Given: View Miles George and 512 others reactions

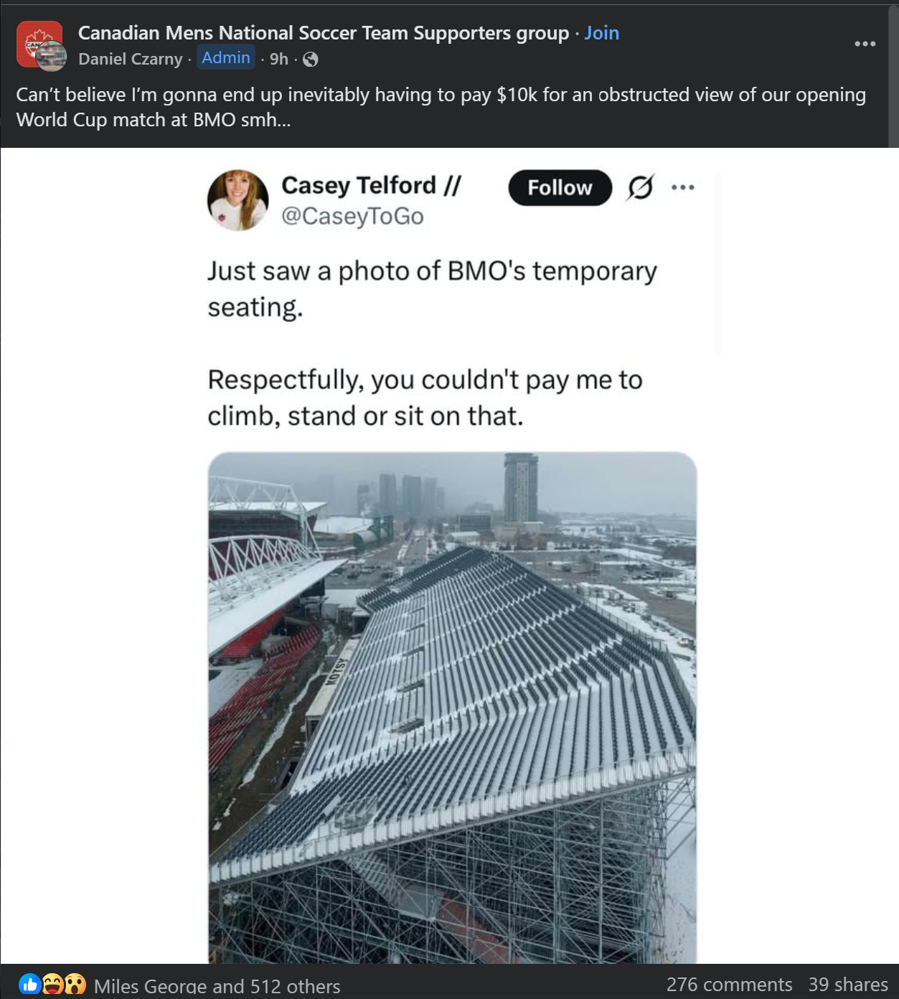Looking at the screenshot, I should click(x=217, y=986).
